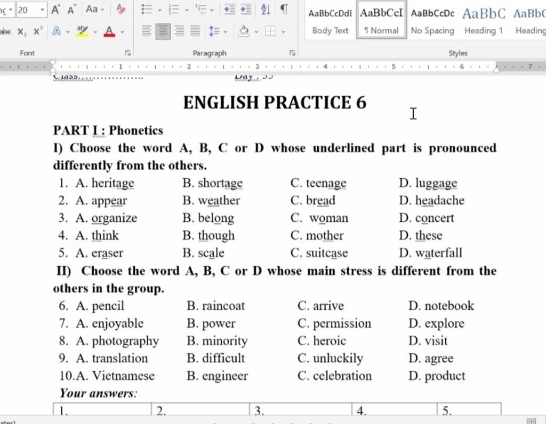Open the Change Case (Aa) menu
Screen dimensions: 546x424
94,10
